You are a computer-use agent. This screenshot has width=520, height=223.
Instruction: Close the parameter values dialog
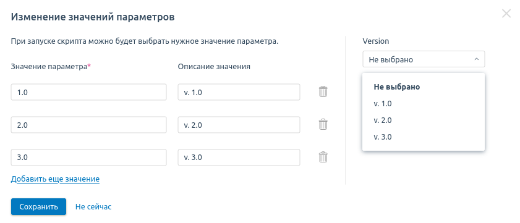[x=506, y=14]
